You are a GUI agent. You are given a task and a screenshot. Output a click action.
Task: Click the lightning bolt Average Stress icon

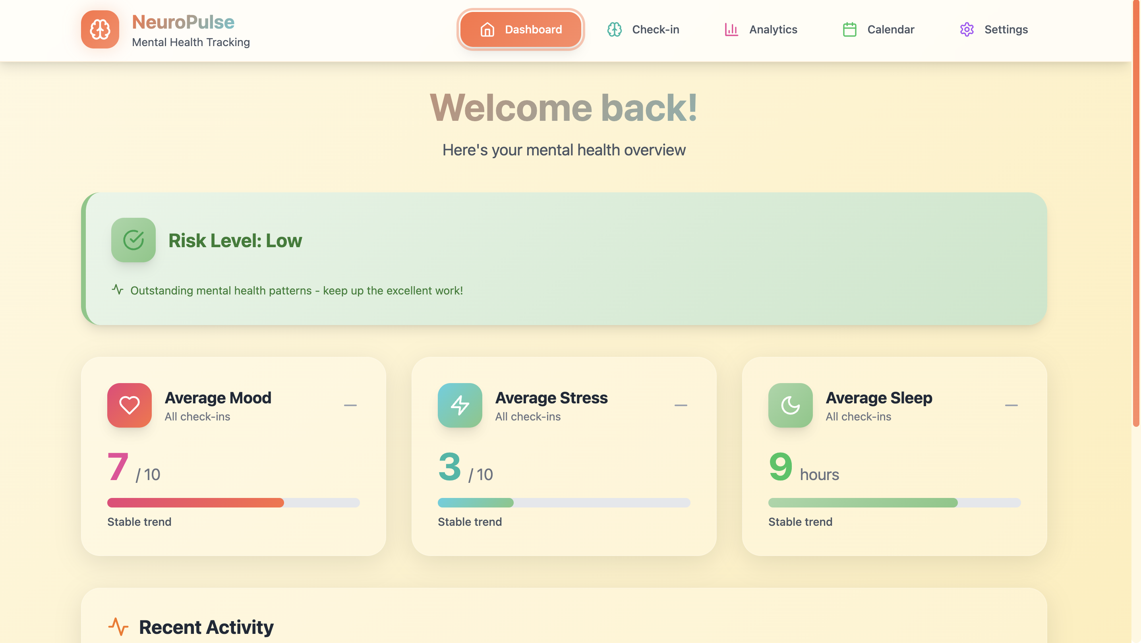[x=459, y=405]
